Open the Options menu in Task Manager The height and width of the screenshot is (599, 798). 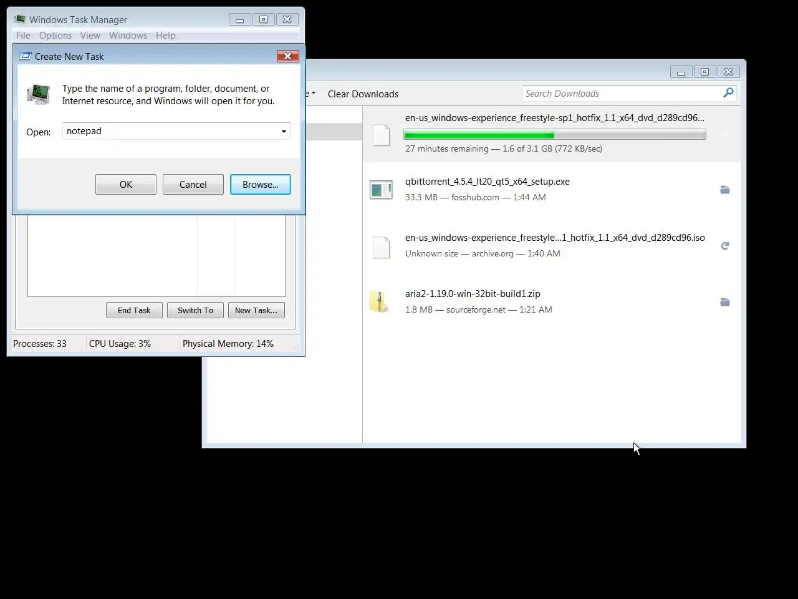55,36
